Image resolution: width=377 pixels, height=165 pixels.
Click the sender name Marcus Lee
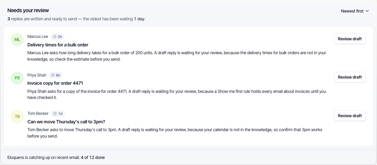[38, 37]
